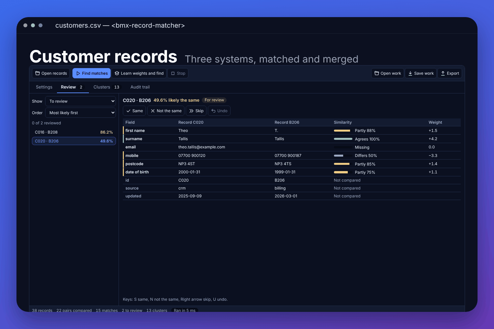Click the undo arrow icon

[x=213, y=111]
